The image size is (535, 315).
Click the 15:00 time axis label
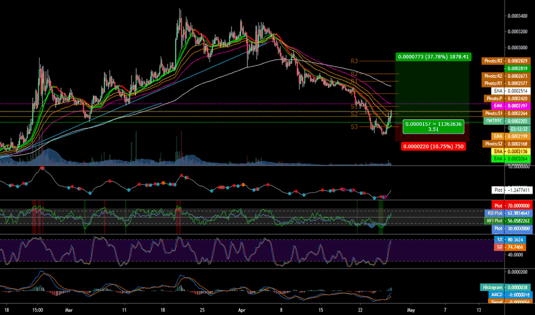[37, 310]
